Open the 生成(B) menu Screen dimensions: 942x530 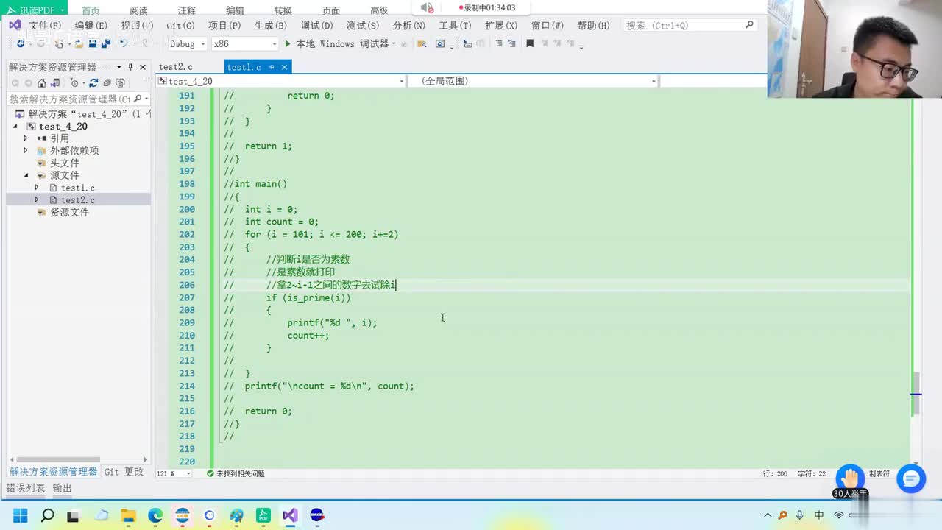point(270,25)
